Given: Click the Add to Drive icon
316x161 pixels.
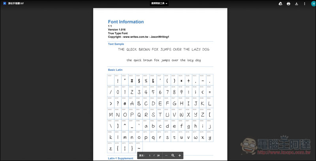Looking at the screenshot, I should click(x=280, y=4).
